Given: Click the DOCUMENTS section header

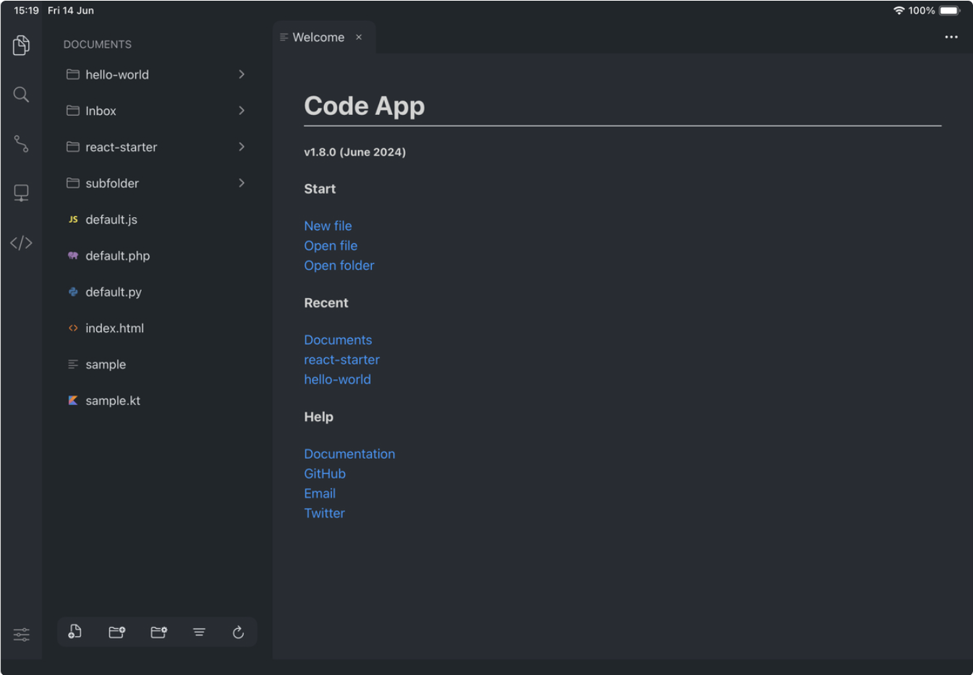Looking at the screenshot, I should [x=97, y=44].
